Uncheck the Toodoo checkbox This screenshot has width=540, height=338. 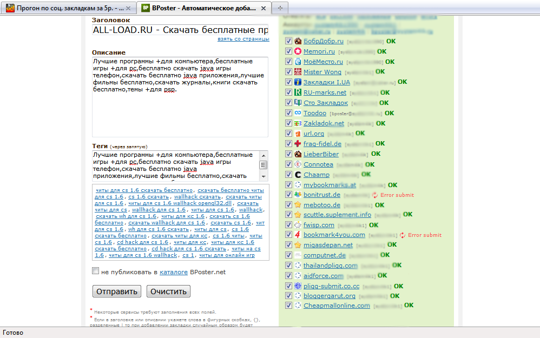coord(288,113)
